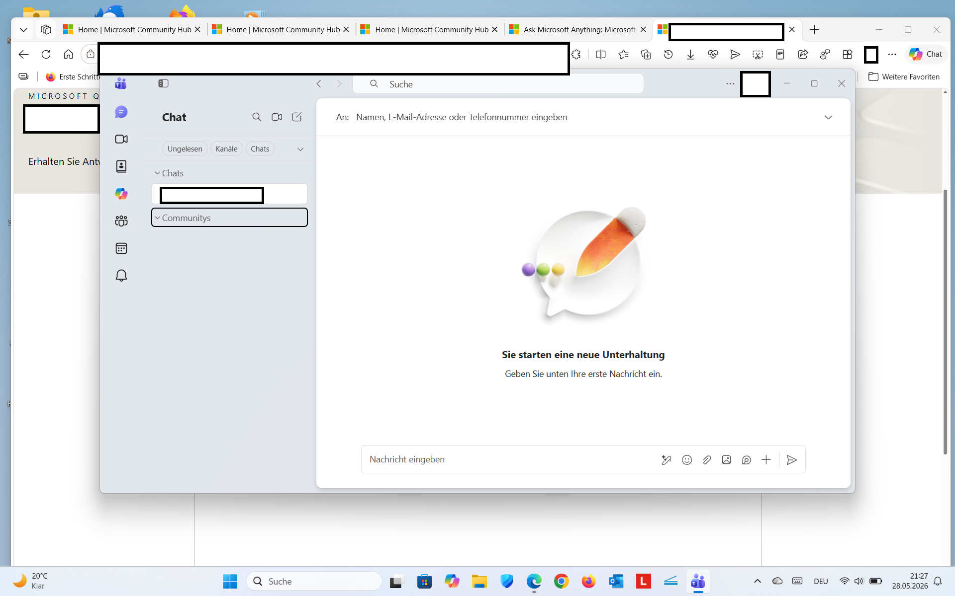Expand more filter options chevron
The width and height of the screenshot is (955, 596).
(x=300, y=149)
